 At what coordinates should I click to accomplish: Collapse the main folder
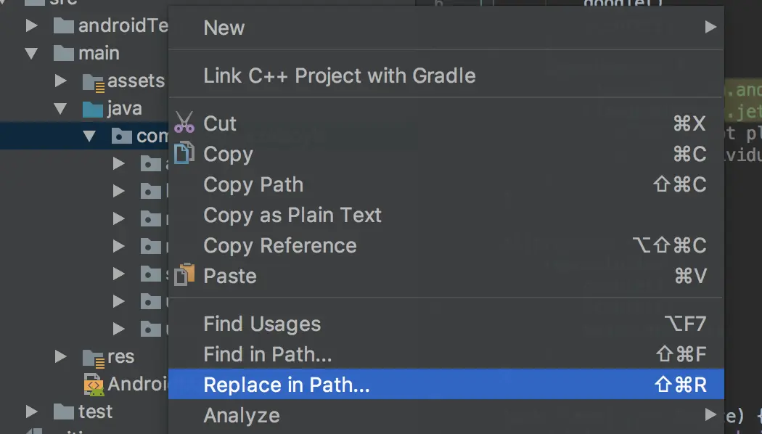(31, 54)
